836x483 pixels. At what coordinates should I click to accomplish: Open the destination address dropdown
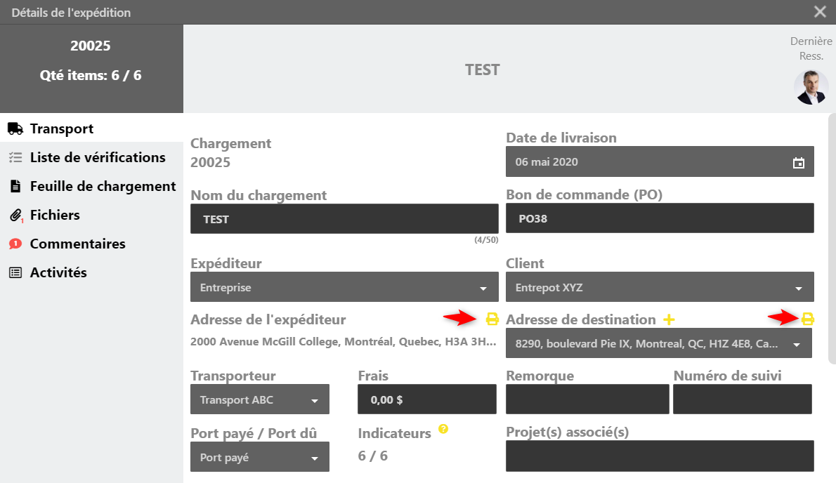(x=797, y=345)
